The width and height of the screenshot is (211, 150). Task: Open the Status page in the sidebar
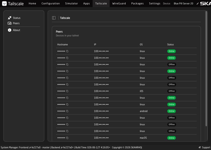coord(17,18)
